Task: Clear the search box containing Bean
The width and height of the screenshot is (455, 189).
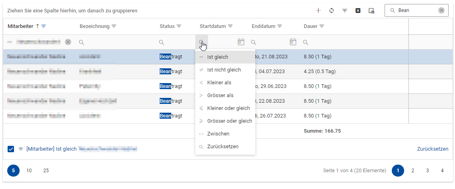Action: pyautogui.click(x=441, y=10)
